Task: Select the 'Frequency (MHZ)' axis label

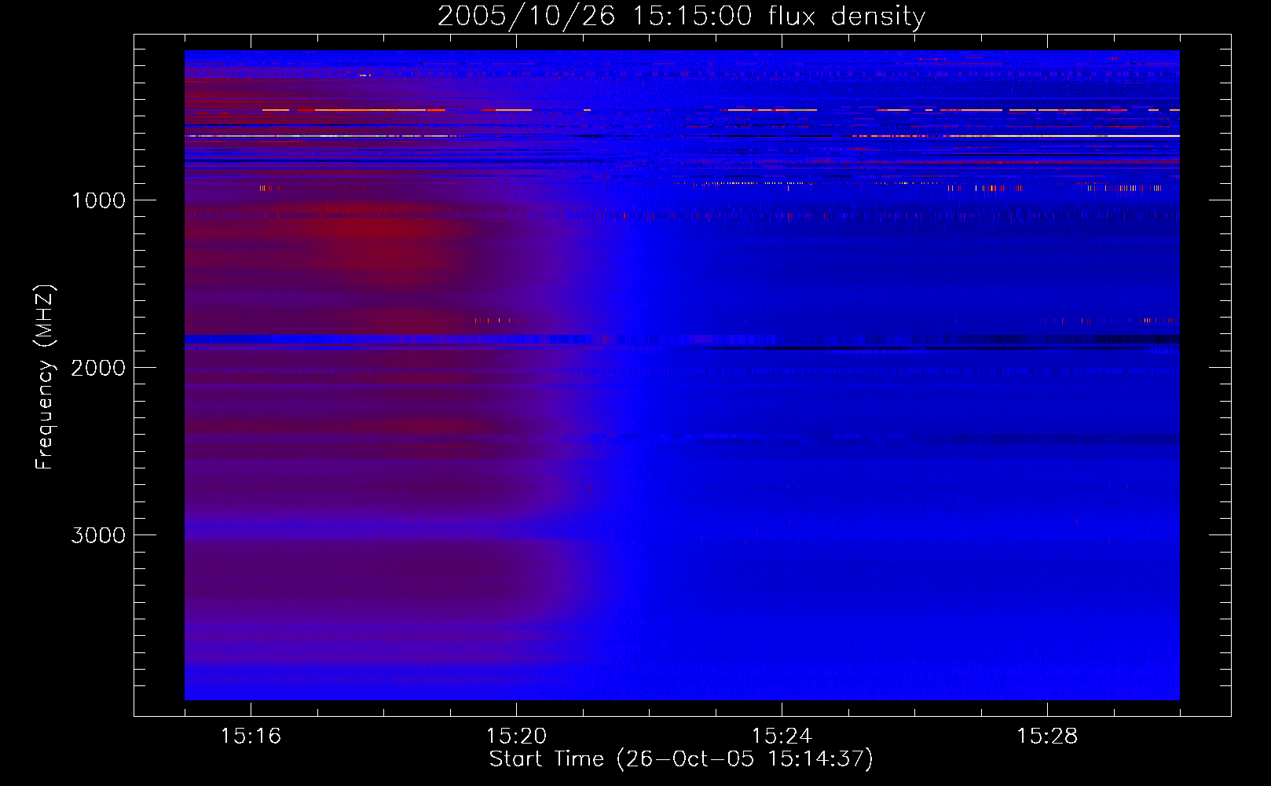Action: coord(46,376)
